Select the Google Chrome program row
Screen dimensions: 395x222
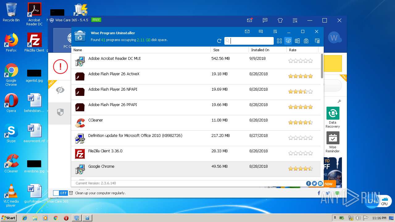click(196, 169)
